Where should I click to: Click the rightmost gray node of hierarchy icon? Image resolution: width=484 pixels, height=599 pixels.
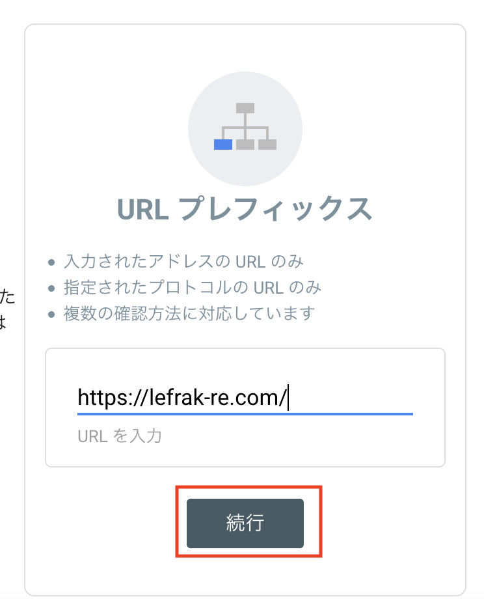(267, 145)
